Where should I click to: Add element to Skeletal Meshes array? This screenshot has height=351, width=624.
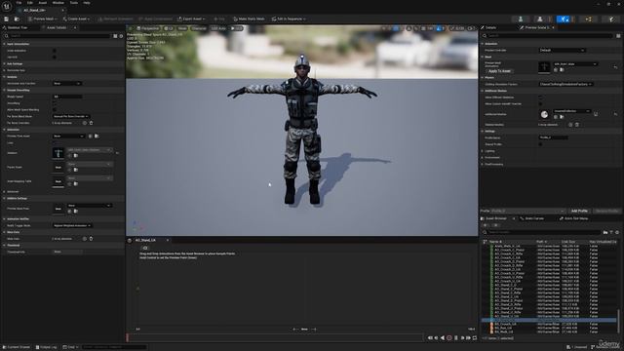[570, 125]
